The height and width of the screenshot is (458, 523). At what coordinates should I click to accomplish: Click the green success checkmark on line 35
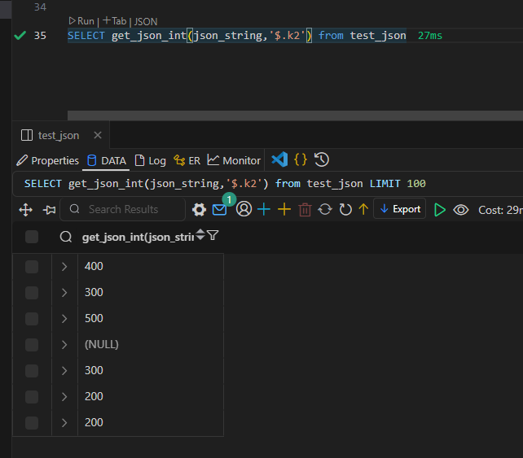(x=20, y=35)
